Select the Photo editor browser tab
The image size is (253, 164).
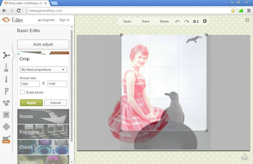(26, 3)
